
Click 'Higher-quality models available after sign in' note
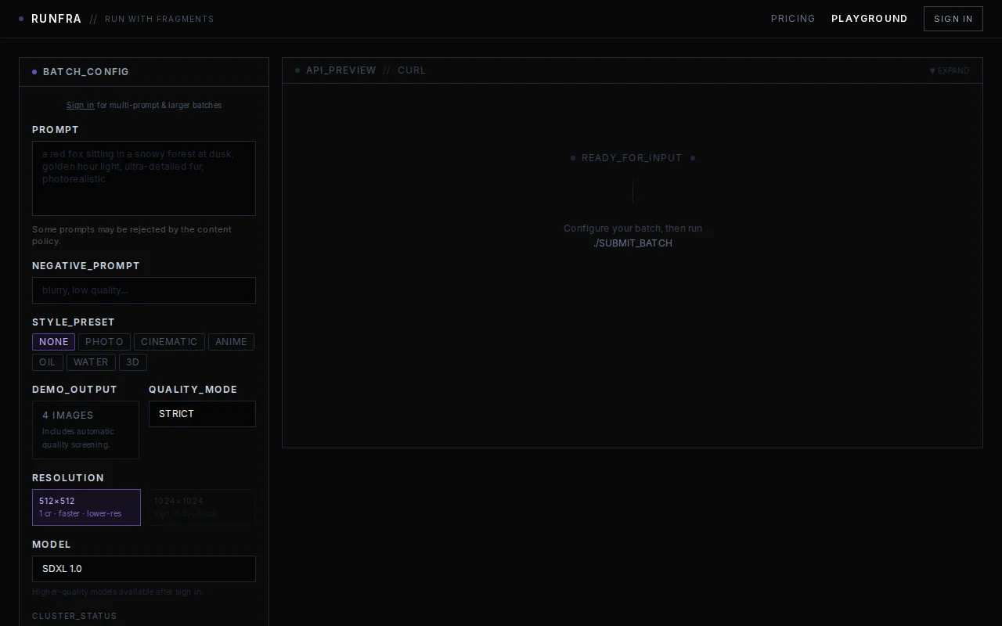(118, 592)
